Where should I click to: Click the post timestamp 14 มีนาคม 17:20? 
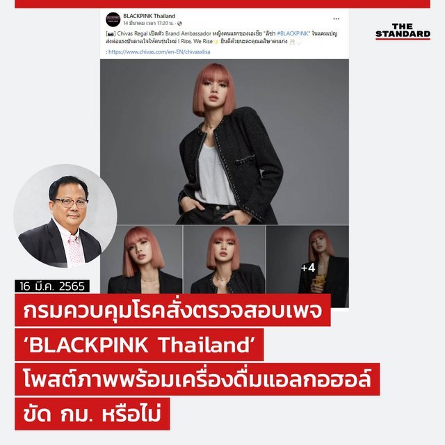coord(148,23)
